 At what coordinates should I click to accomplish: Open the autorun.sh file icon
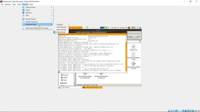coord(133,48)
